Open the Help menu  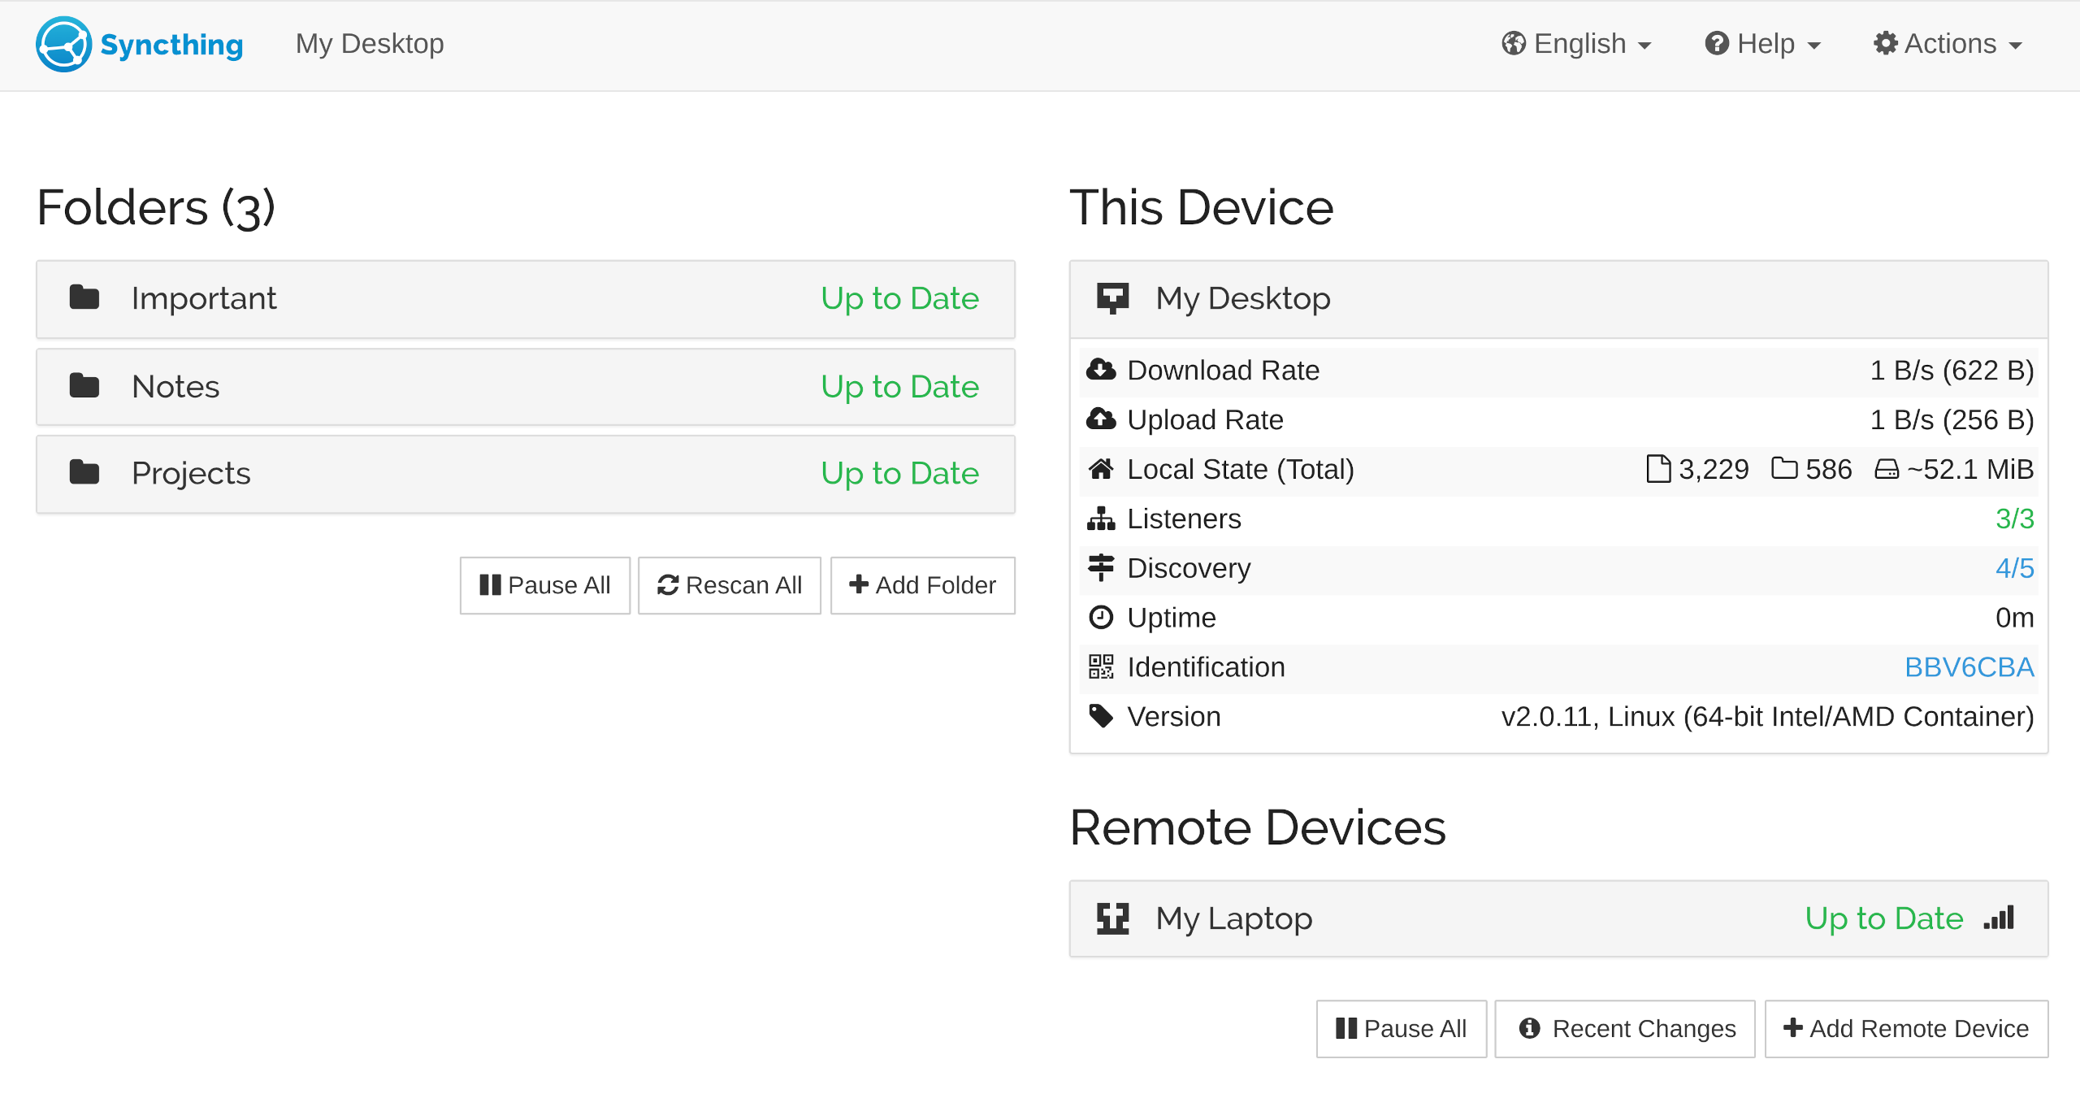1761,43
